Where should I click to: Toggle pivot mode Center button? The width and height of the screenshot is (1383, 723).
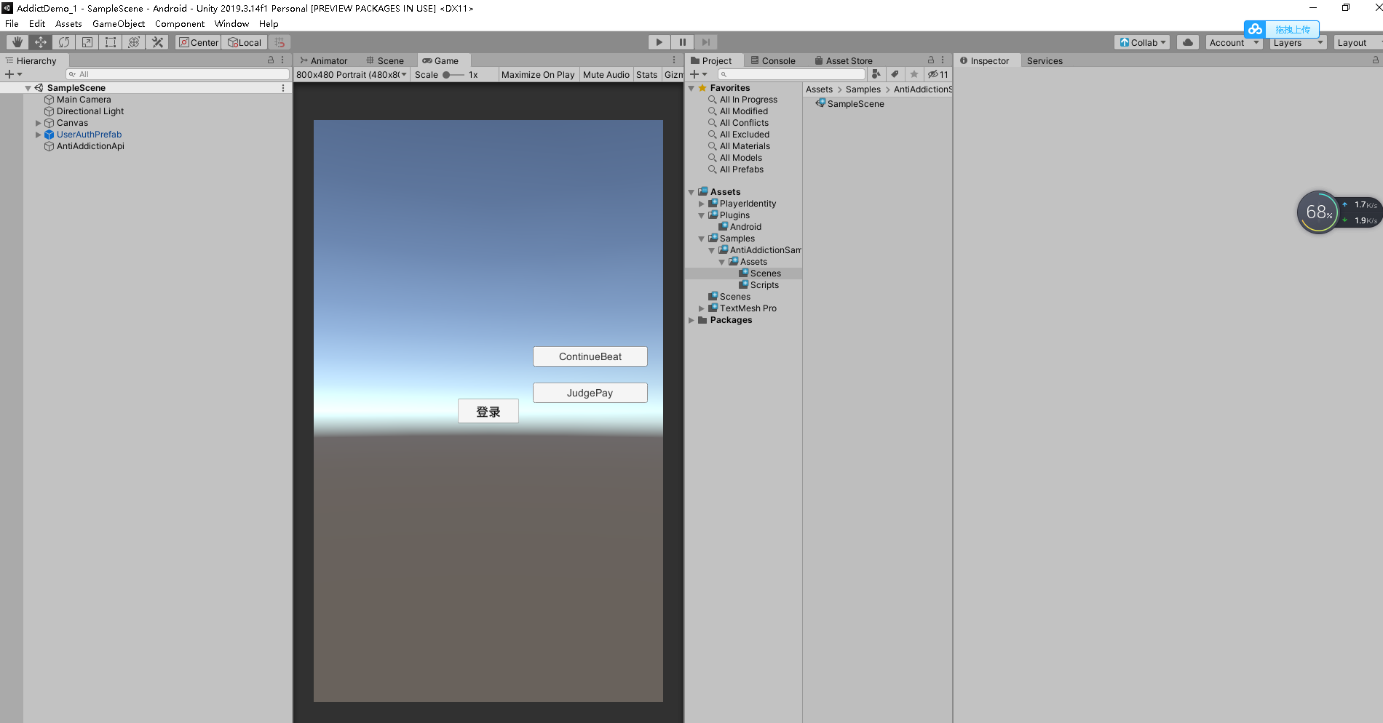198,42
